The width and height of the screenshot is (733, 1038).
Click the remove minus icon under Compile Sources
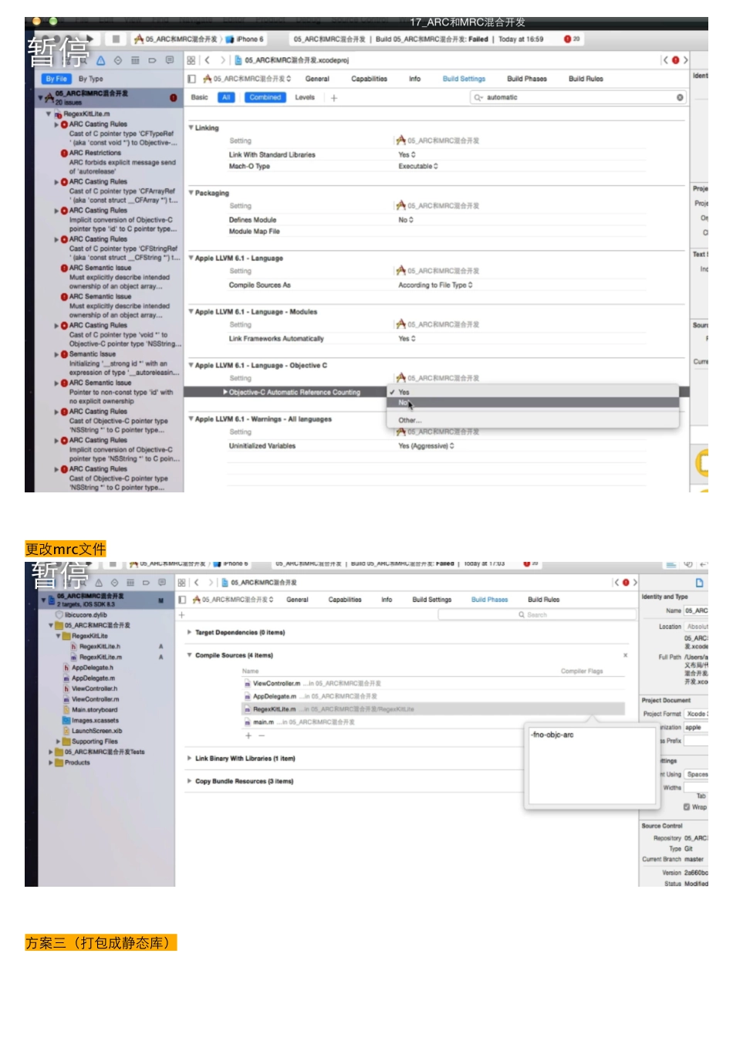coord(262,735)
